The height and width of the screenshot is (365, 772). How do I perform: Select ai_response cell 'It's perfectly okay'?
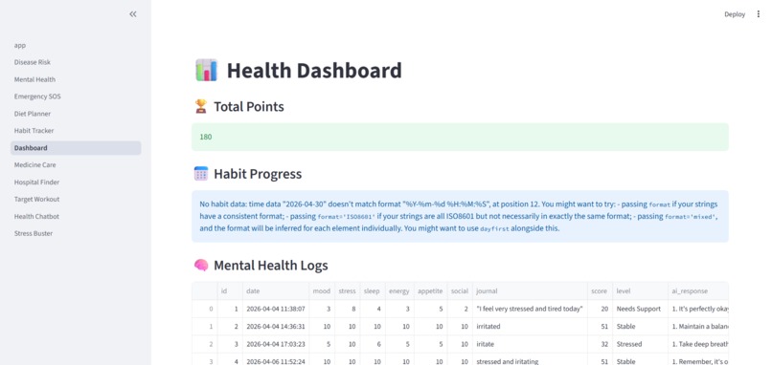point(698,309)
